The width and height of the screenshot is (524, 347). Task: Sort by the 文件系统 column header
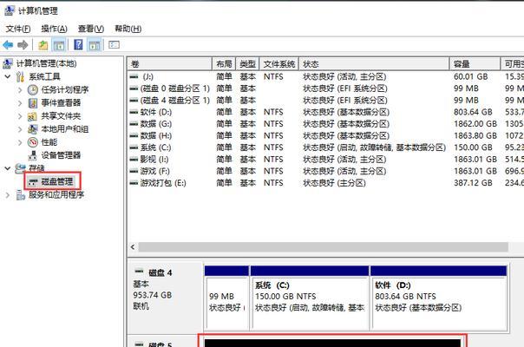279,64
